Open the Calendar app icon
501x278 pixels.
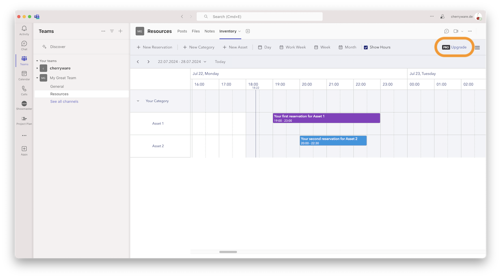click(24, 74)
